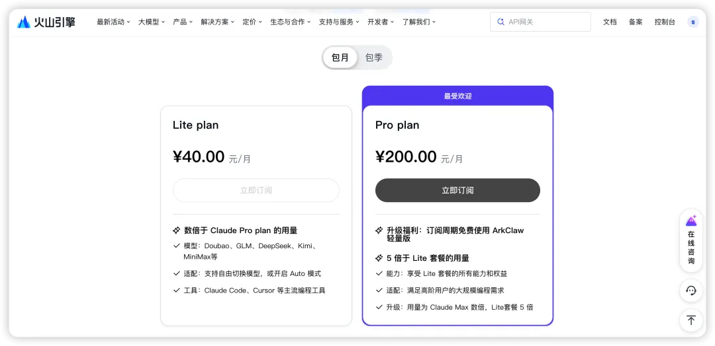Click the Pro plan title
Screen dimensions: 715x346
tap(397, 125)
